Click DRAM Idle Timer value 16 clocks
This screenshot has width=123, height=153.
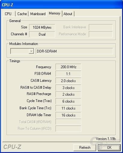pos(68,115)
